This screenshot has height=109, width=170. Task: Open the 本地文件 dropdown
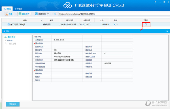[x=42, y=14]
